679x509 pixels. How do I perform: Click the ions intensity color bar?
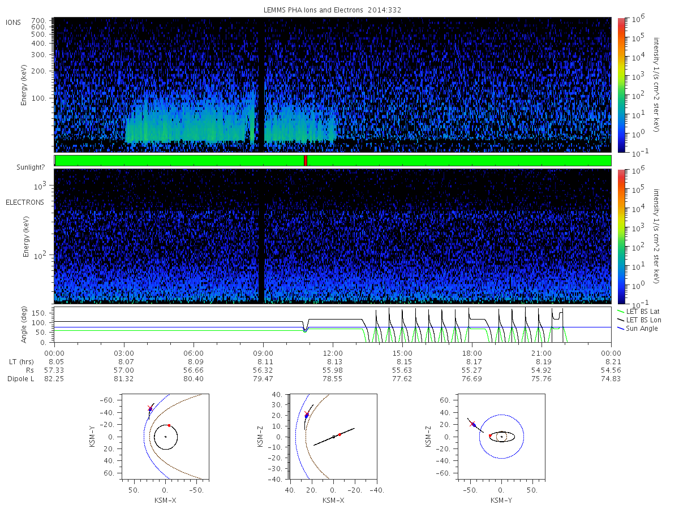(621, 85)
